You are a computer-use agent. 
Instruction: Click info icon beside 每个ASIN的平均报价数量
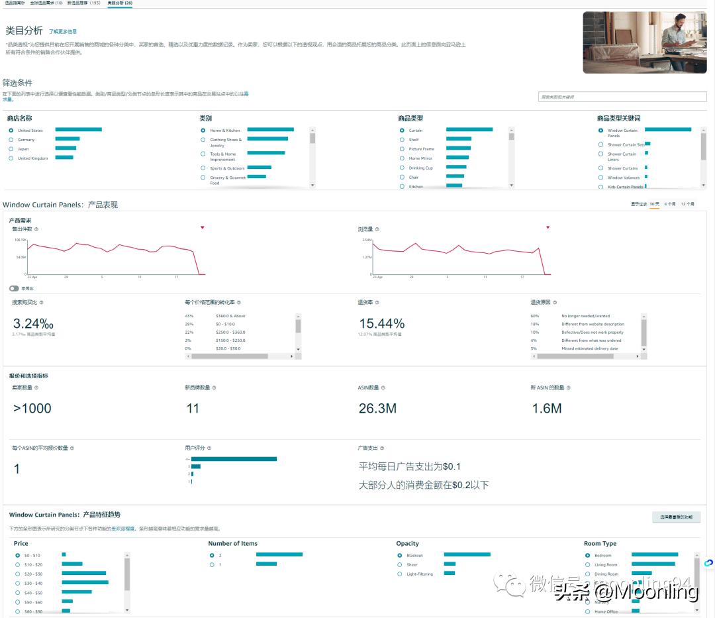pos(72,448)
